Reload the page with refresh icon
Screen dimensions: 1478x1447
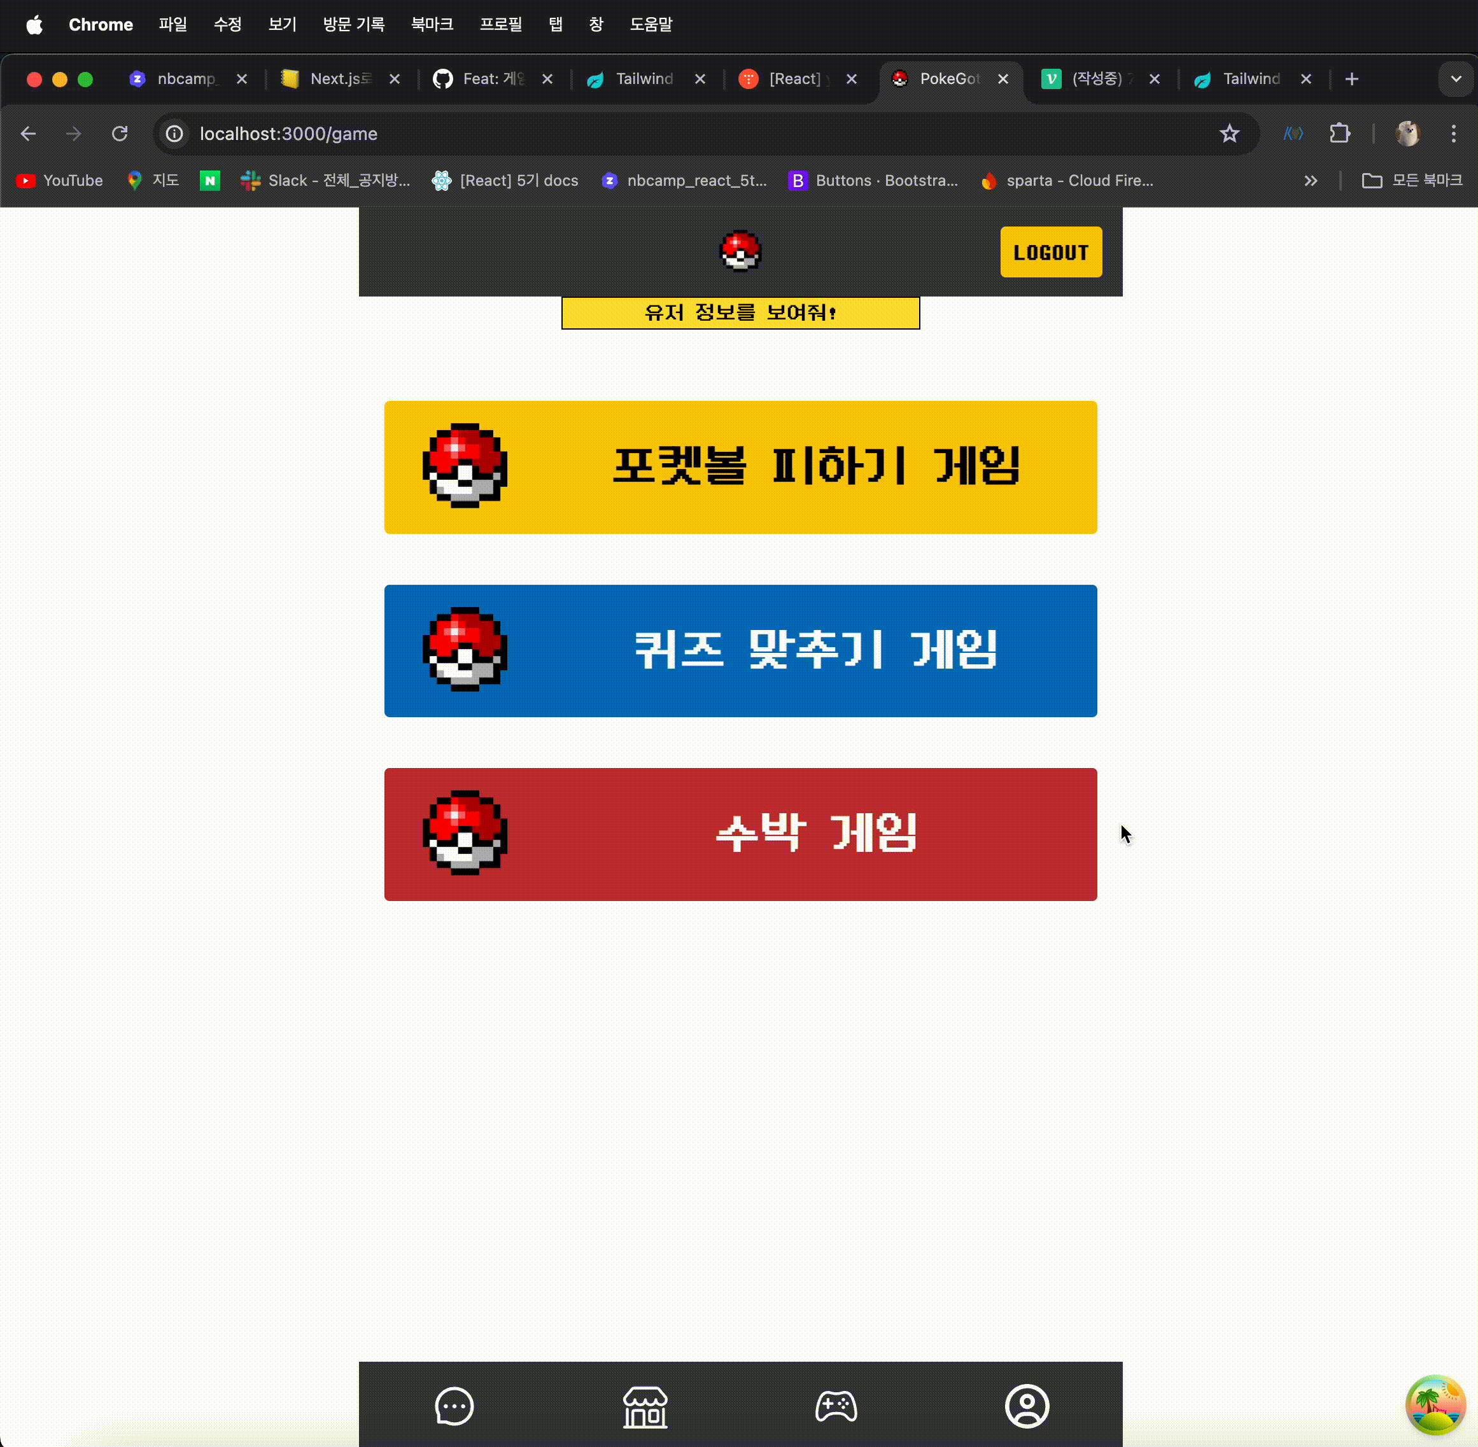120,134
